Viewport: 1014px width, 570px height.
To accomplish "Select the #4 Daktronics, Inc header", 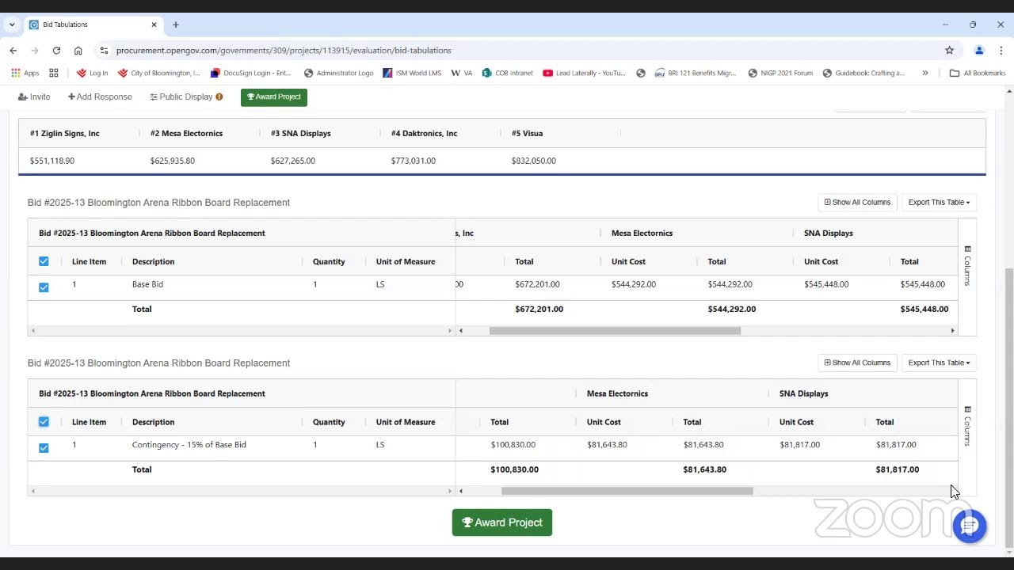I will [x=424, y=134].
